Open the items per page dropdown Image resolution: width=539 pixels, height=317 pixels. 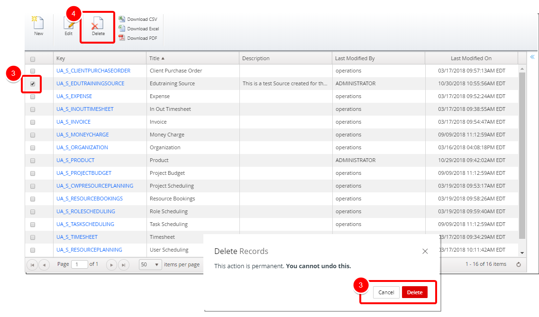pyautogui.click(x=150, y=264)
